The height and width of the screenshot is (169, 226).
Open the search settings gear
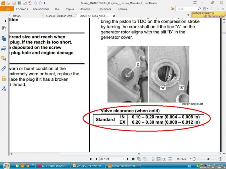click(204, 9)
